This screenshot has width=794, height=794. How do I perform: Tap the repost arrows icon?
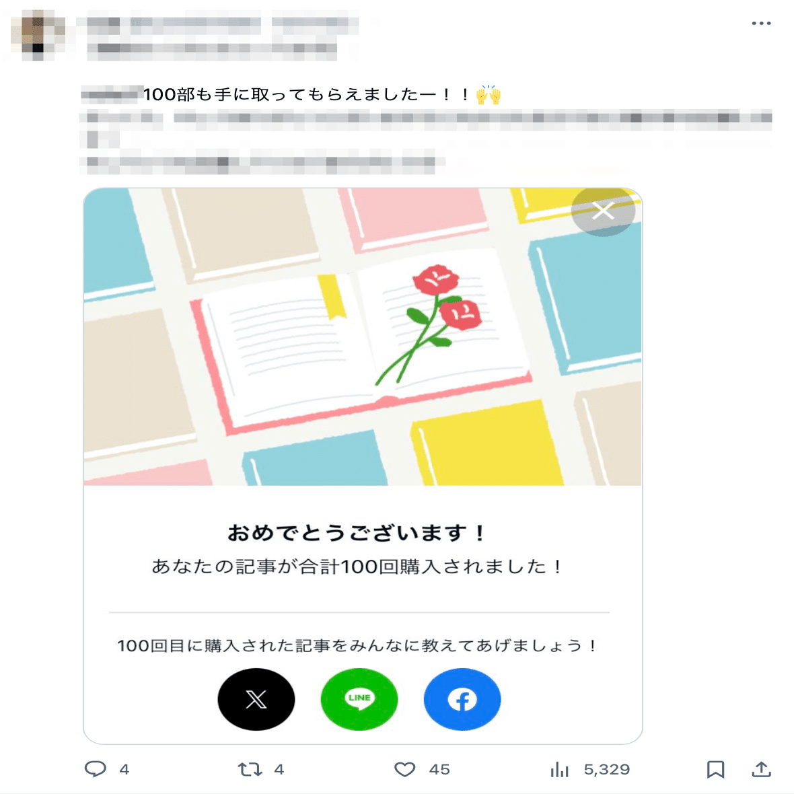pyautogui.click(x=250, y=769)
